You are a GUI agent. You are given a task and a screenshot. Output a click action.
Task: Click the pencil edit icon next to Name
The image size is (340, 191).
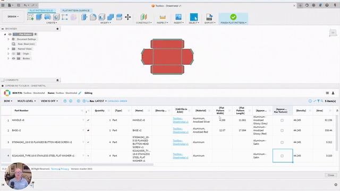[80, 93]
